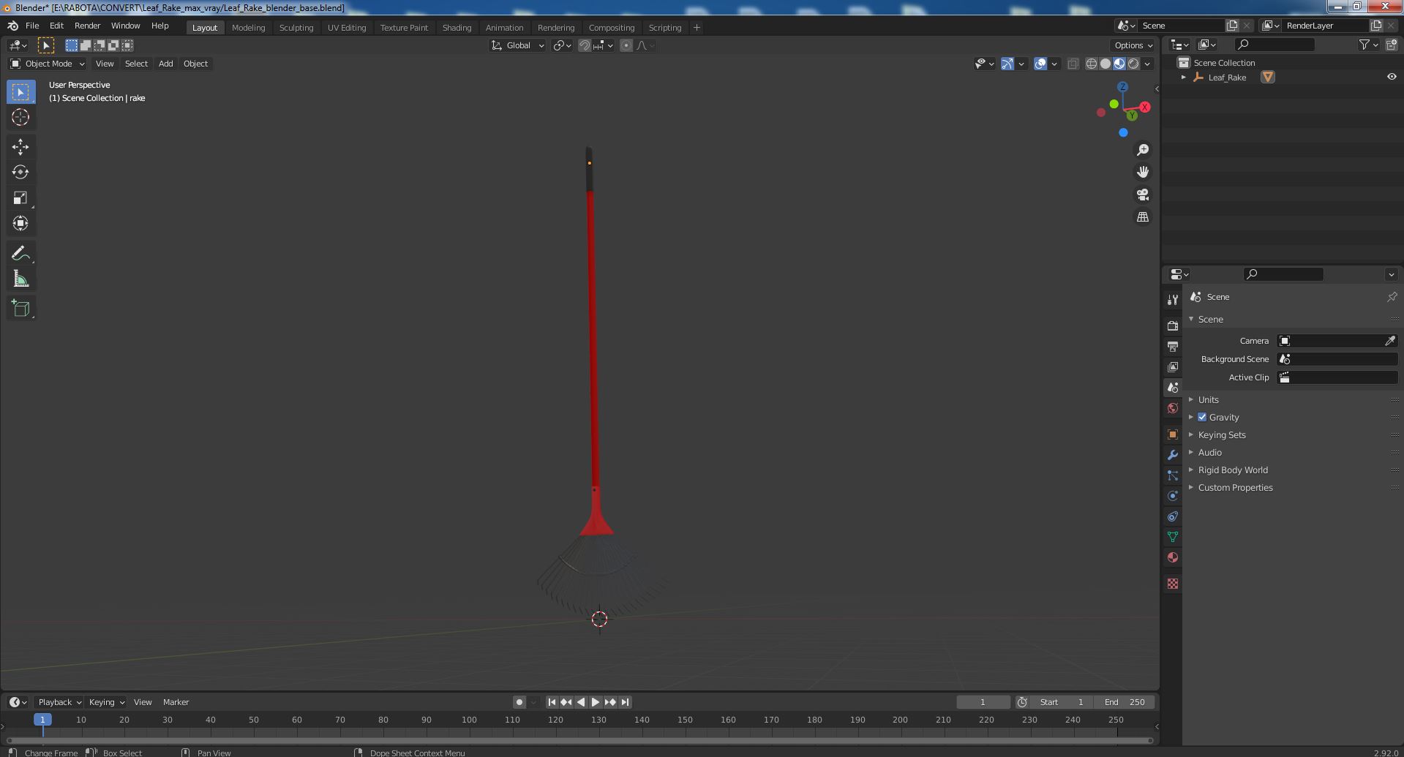Activate the Move tool

(x=20, y=147)
